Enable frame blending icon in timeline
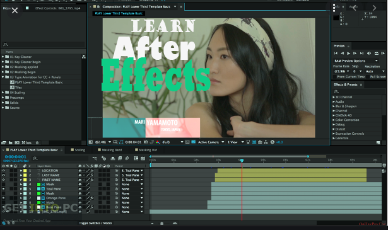Image resolution: width=388 pixels, height=230 pixels. pos(120,158)
